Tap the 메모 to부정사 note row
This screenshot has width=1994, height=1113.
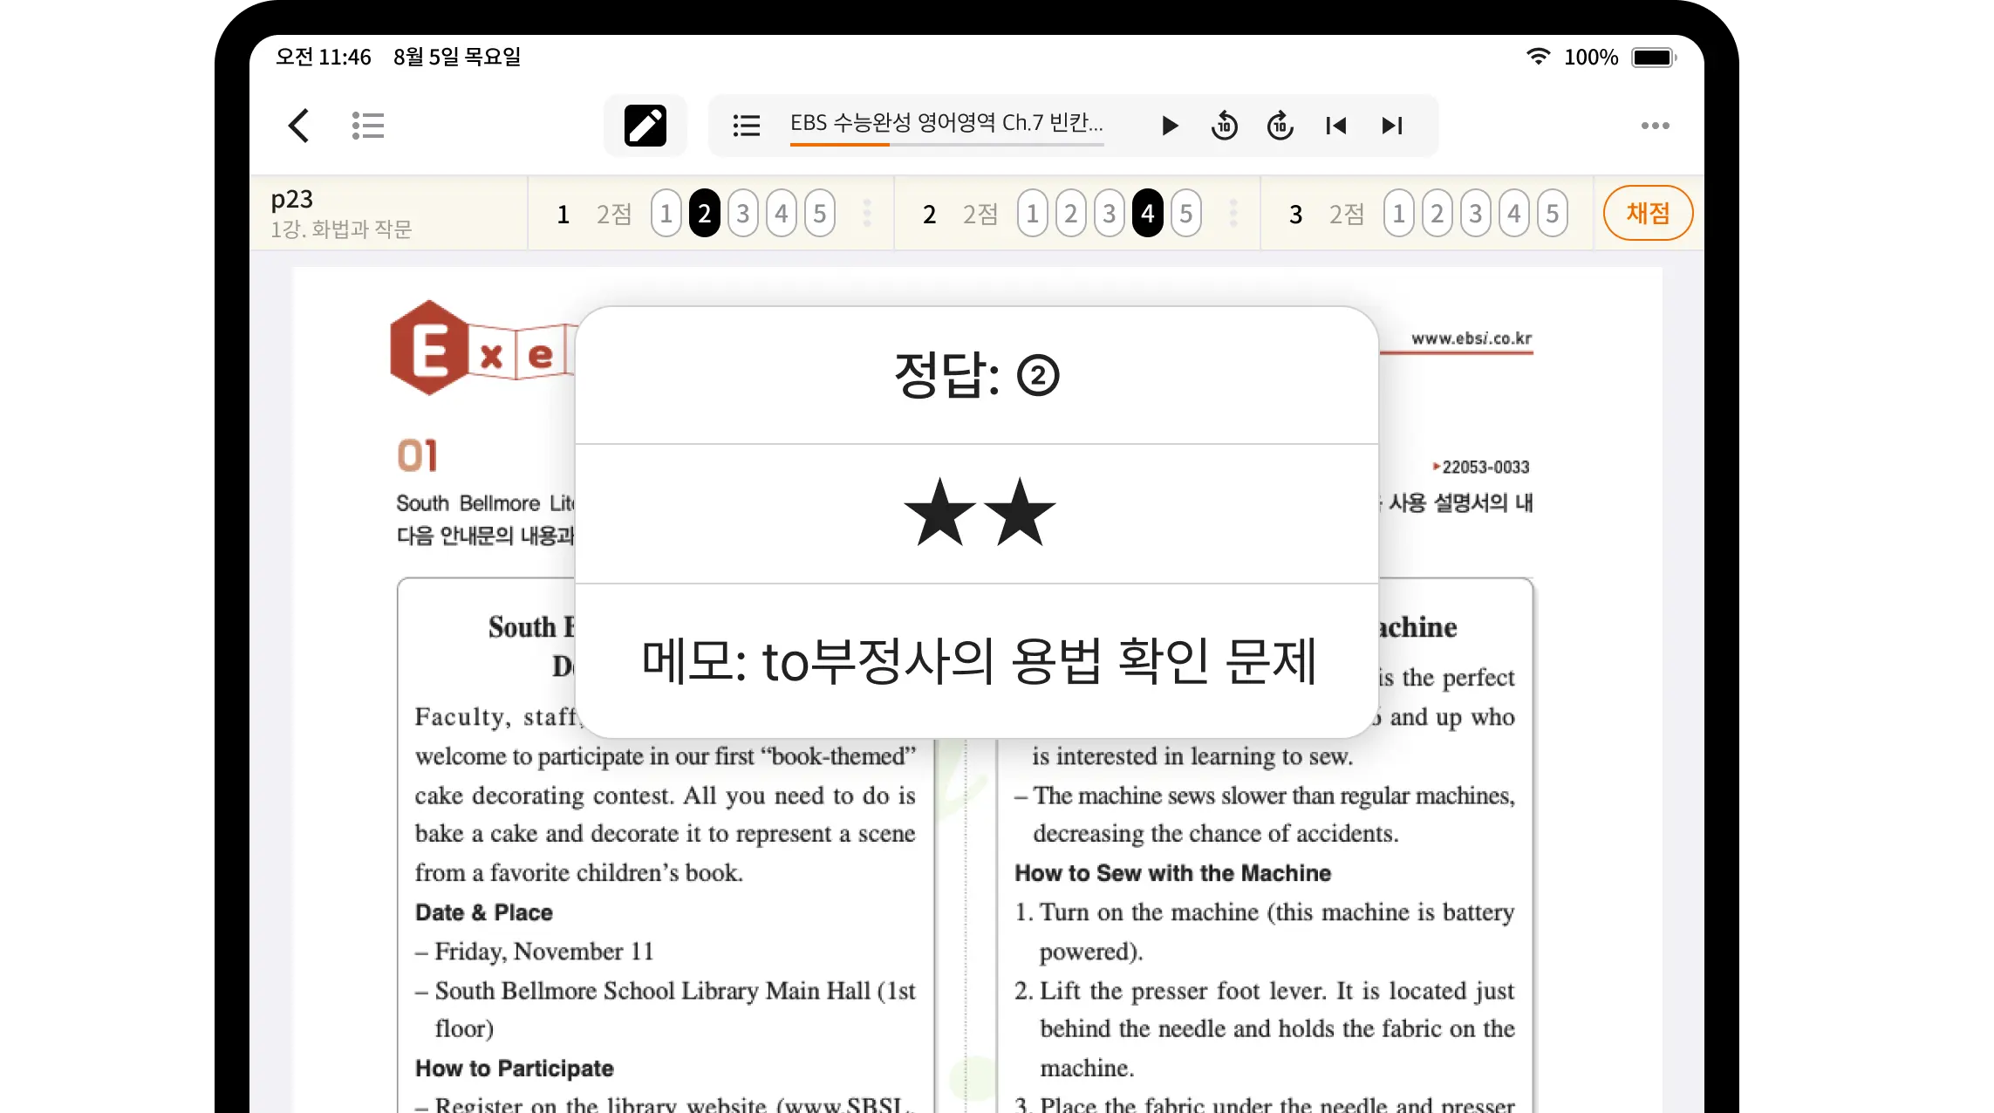pyautogui.click(x=977, y=661)
